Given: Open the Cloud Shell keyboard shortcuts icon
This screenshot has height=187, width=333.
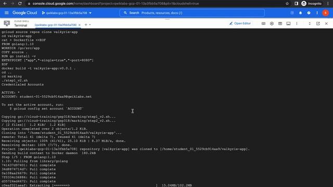Looking at the screenshot, I should (263, 23).
